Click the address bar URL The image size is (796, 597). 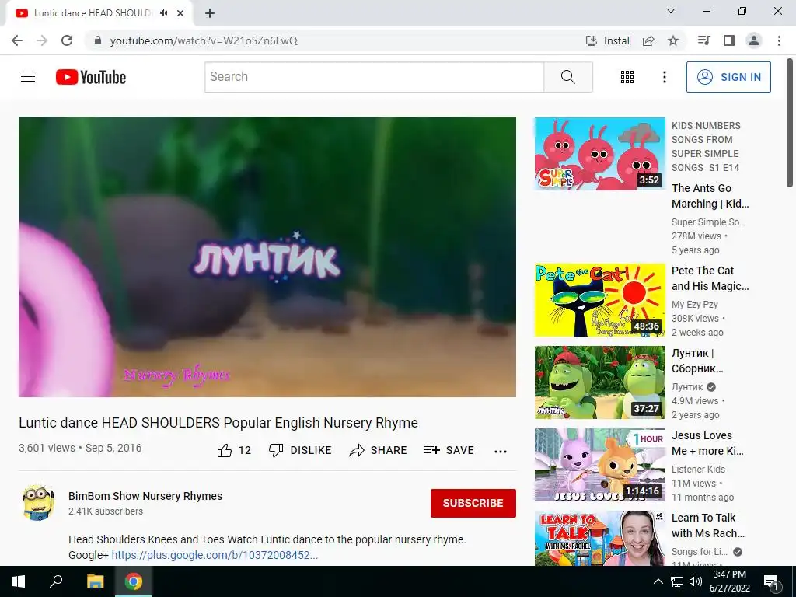click(204, 40)
